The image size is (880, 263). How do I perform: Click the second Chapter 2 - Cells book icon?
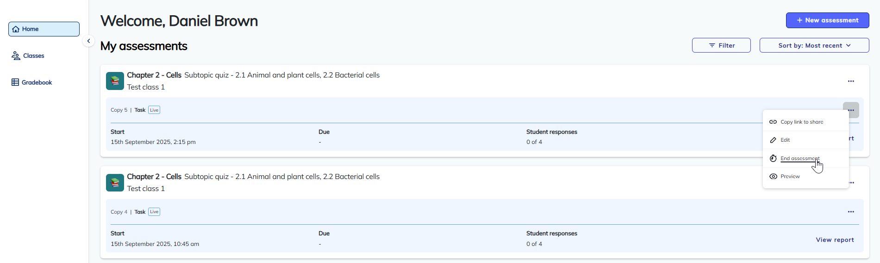coord(115,183)
